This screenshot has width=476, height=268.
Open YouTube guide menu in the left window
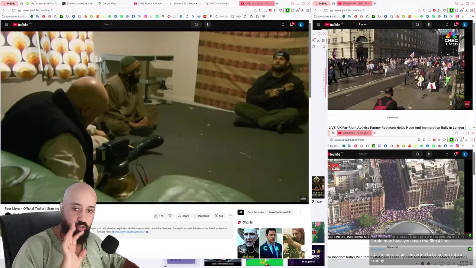pyautogui.click(x=6, y=25)
